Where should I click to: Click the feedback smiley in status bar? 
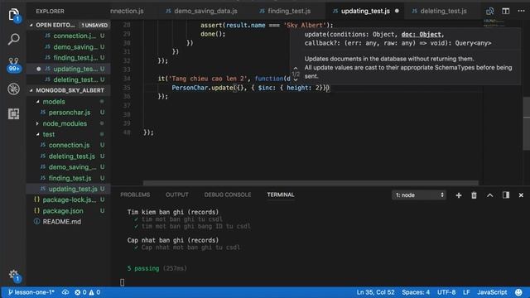coord(518,292)
